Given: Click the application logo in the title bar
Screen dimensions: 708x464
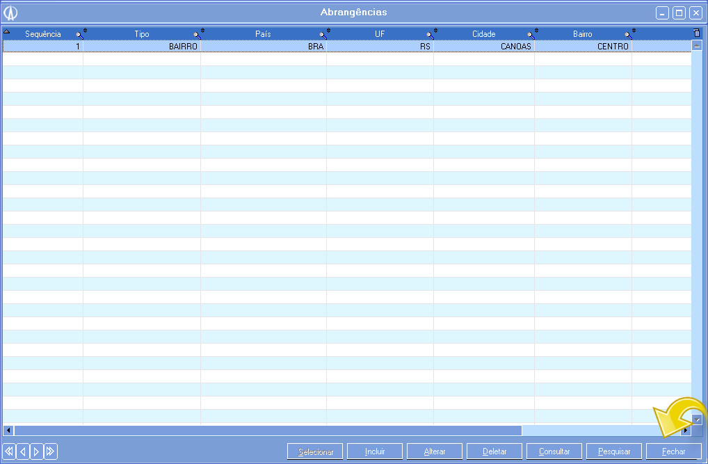Looking at the screenshot, I should 11,13.
